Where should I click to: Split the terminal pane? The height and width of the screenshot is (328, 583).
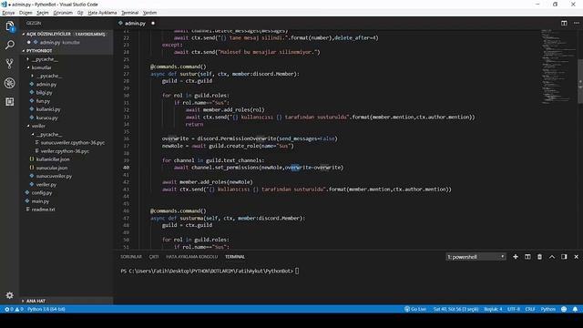point(527,257)
